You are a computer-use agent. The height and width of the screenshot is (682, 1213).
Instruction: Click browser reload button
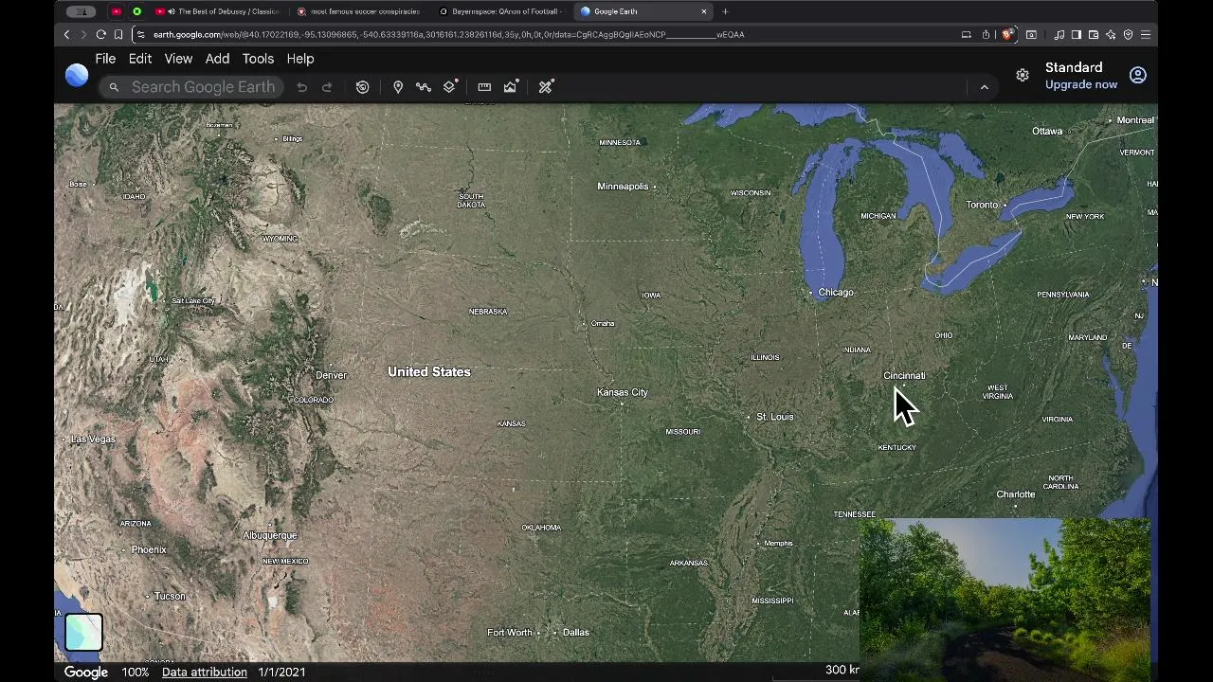click(x=100, y=35)
